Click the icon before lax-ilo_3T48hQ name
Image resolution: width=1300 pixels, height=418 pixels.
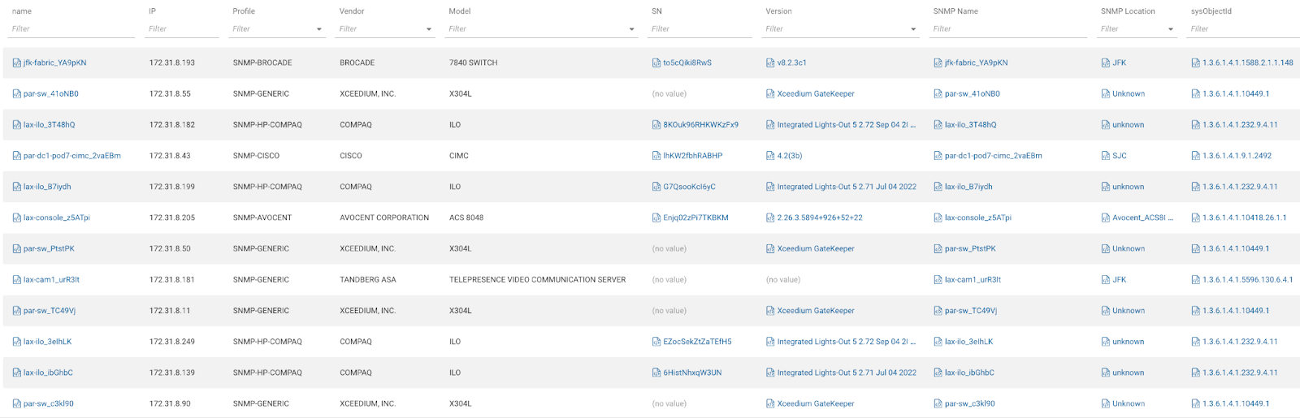coord(17,125)
